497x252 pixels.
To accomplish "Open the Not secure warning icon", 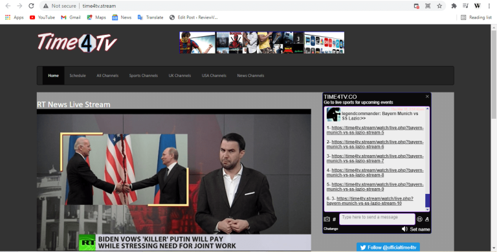I will click(46, 6).
